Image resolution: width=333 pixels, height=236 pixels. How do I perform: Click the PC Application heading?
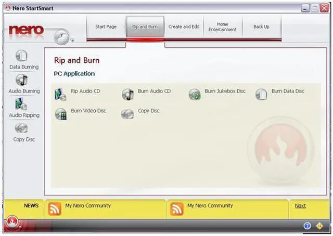click(74, 74)
